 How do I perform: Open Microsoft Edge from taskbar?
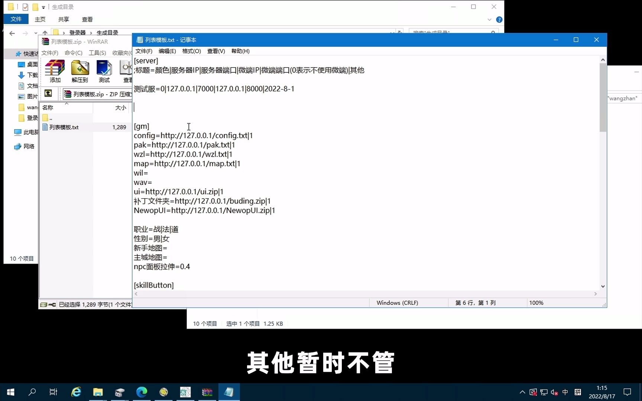142,392
